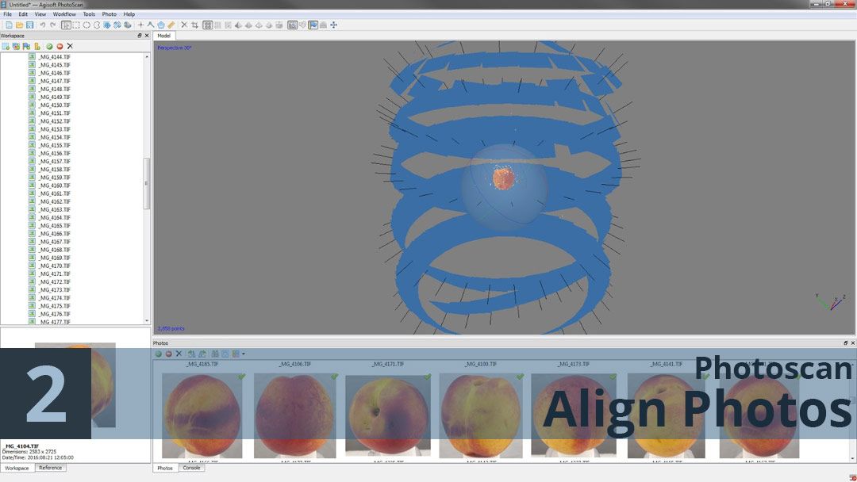Select the Draw Point tool

[x=140, y=25]
